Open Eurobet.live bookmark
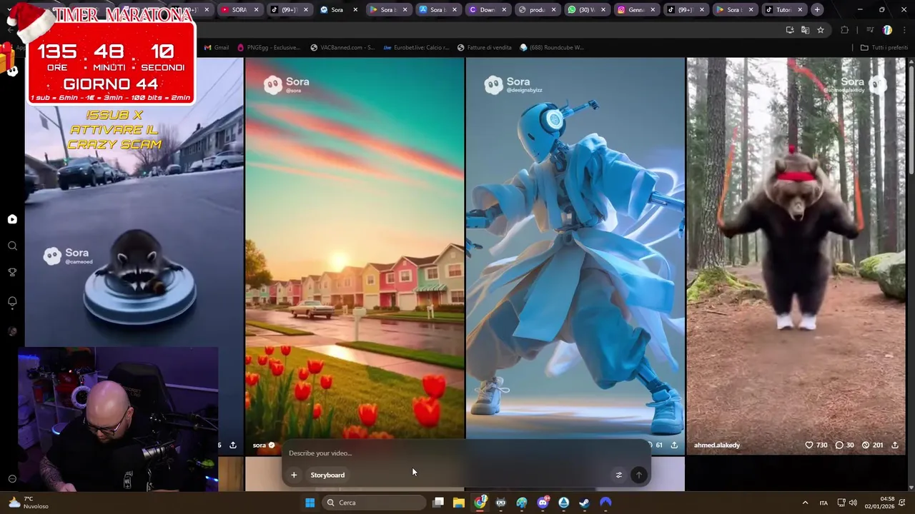 click(417, 48)
